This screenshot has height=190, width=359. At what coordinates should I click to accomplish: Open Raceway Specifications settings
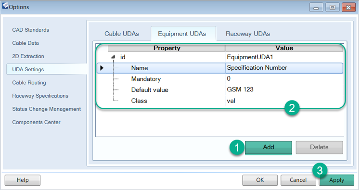pyautogui.click(x=40, y=96)
